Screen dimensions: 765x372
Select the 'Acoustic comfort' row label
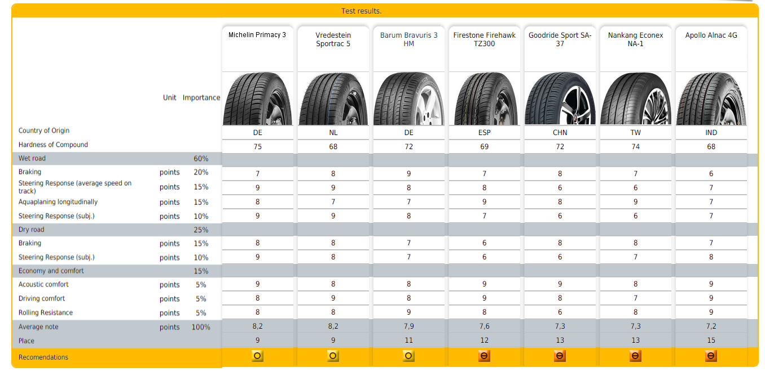(43, 284)
